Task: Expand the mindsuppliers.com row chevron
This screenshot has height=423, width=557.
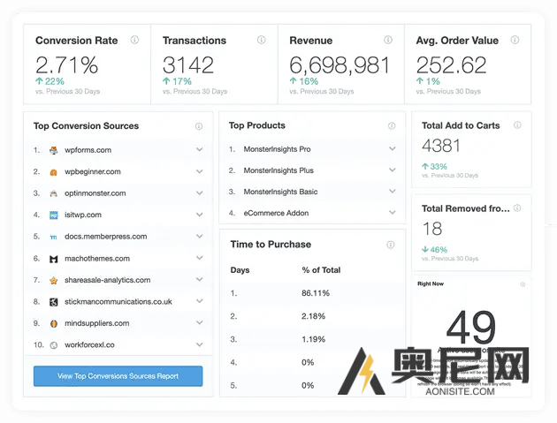Action: click(200, 322)
